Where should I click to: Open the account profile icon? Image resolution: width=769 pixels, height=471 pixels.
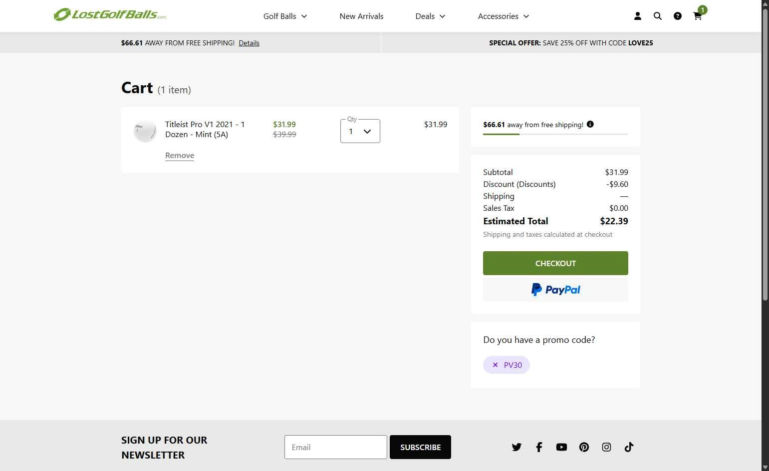[x=638, y=16]
